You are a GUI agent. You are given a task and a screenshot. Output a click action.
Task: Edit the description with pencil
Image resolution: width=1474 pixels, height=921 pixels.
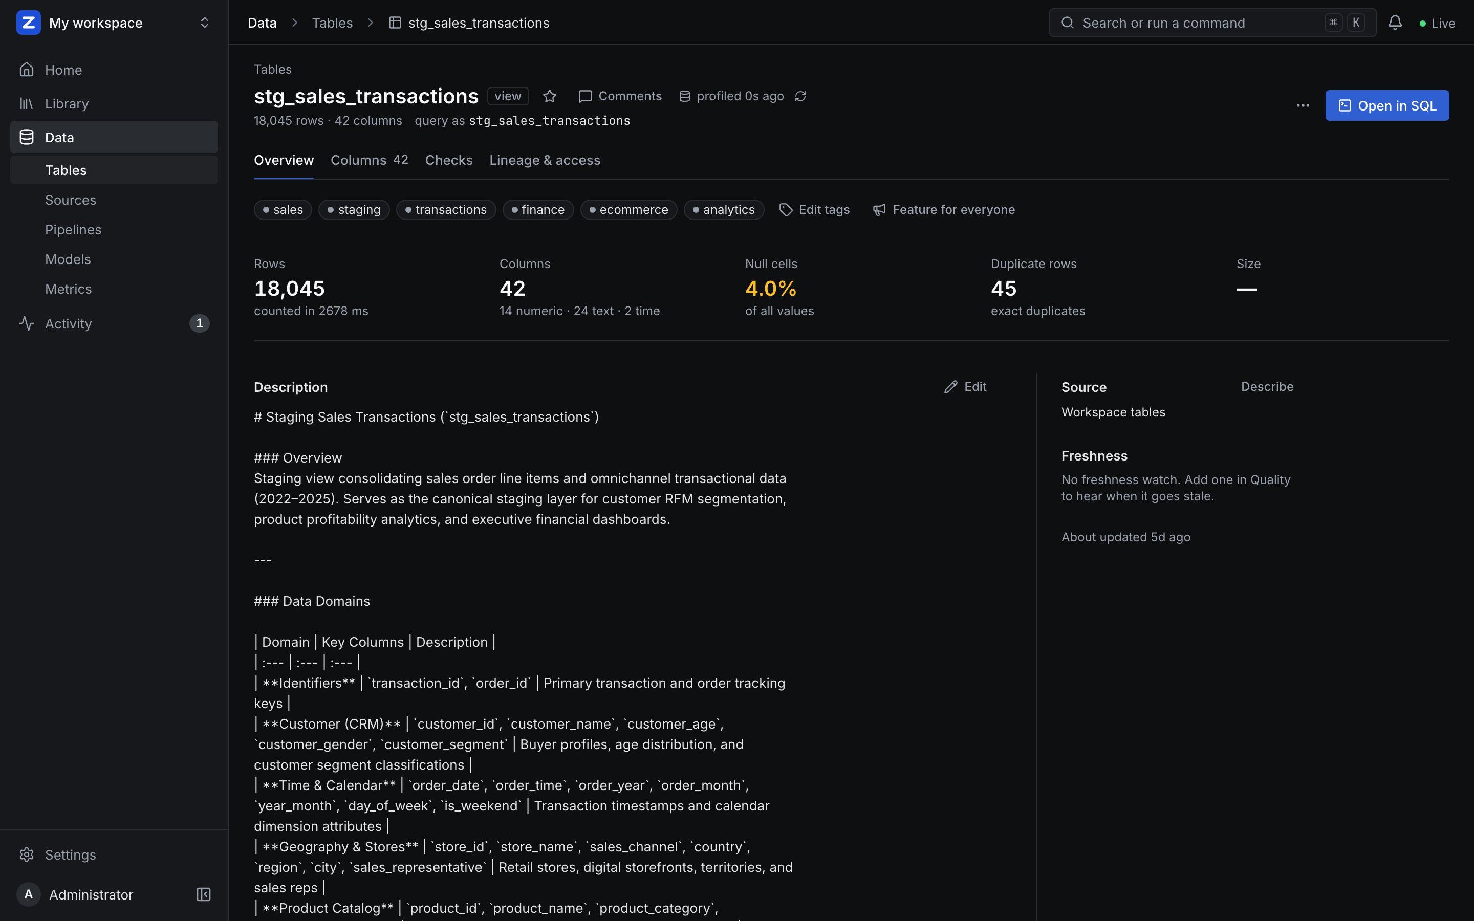click(965, 387)
